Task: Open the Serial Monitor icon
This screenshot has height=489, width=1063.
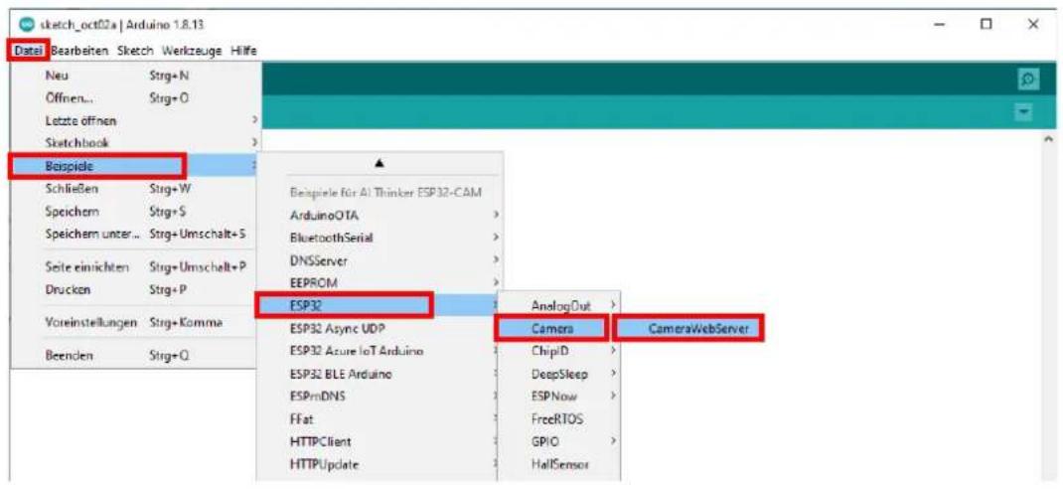Action: tap(1029, 79)
